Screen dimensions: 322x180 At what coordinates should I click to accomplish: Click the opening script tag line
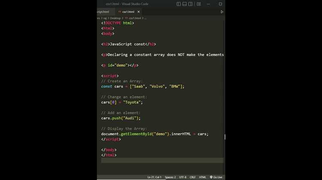pyautogui.click(x=110, y=76)
